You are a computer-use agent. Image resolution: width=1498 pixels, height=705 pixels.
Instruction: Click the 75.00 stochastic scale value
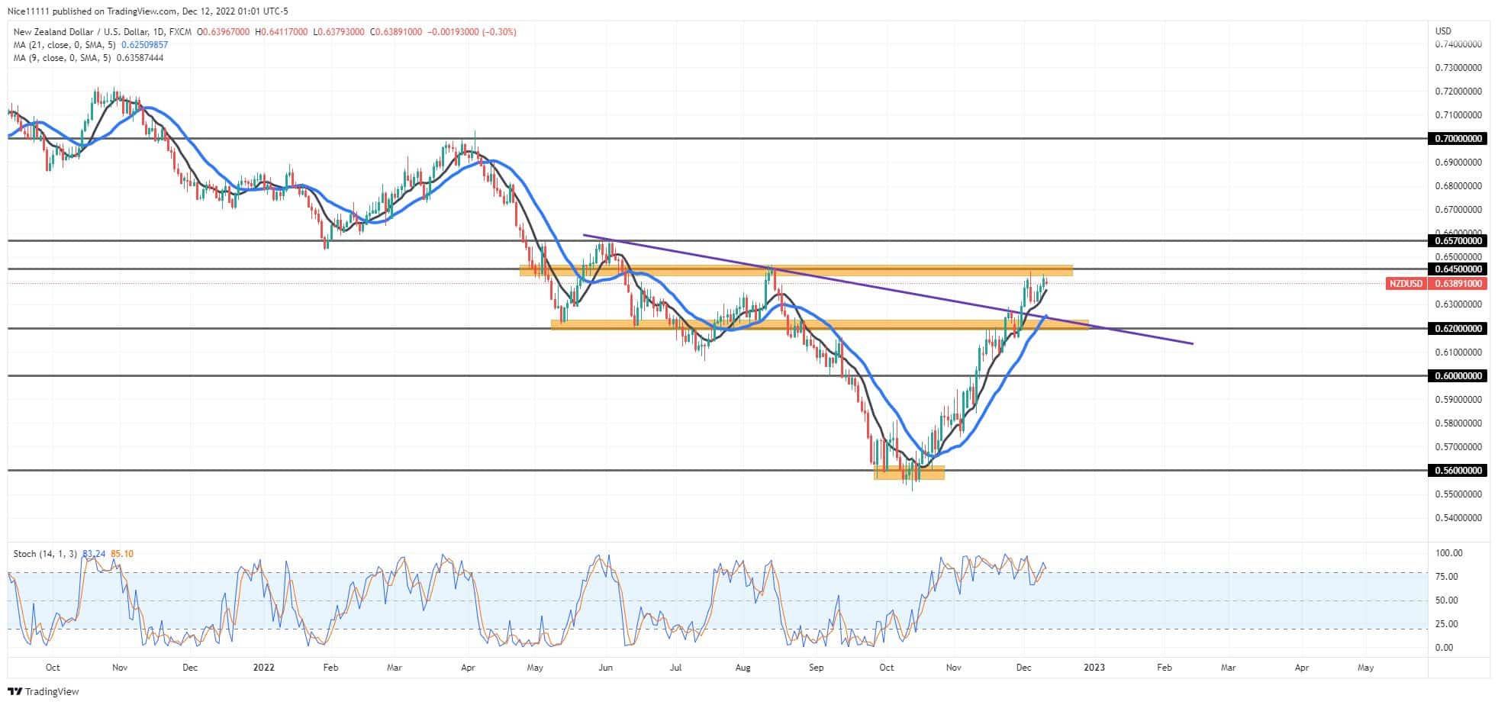[1446, 577]
